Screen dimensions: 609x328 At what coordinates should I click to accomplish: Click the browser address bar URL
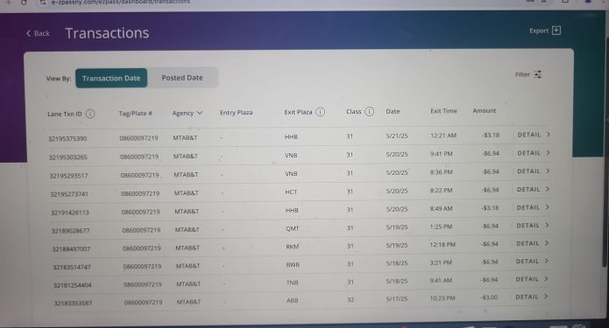point(120,2)
